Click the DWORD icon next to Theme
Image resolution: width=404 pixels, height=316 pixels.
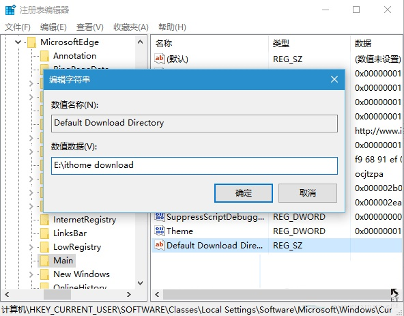pyautogui.click(x=160, y=231)
